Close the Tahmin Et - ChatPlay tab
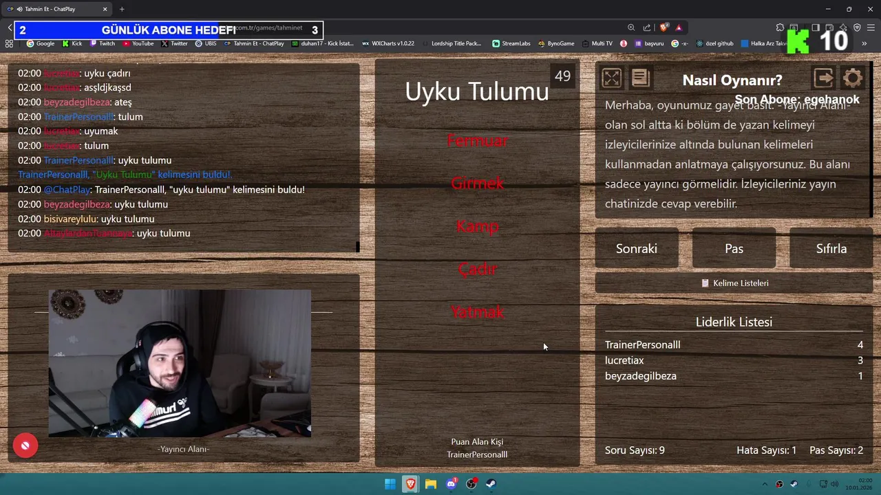 point(105,9)
